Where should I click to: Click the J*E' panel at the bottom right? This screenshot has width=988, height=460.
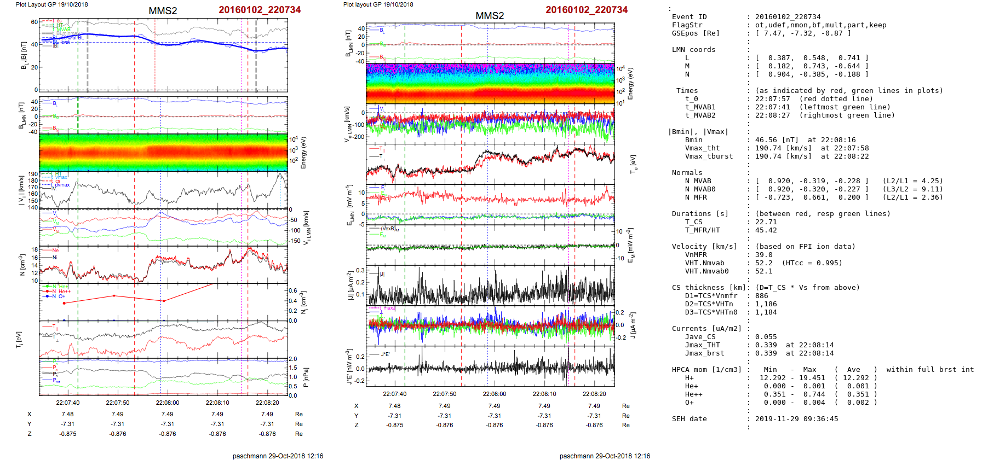click(490, 366)
